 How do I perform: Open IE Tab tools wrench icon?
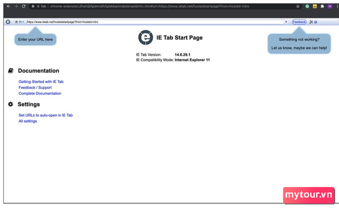coord(311,22)
